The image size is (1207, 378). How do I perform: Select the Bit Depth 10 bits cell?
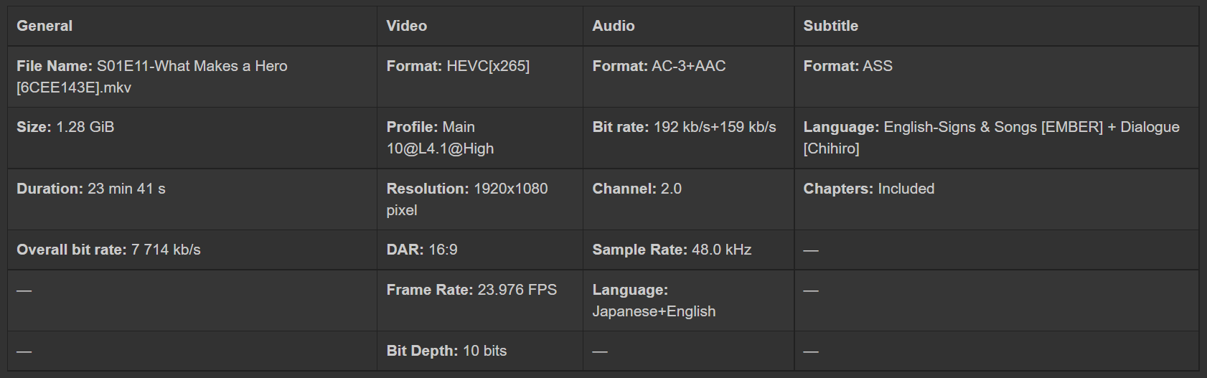[446, 351]
